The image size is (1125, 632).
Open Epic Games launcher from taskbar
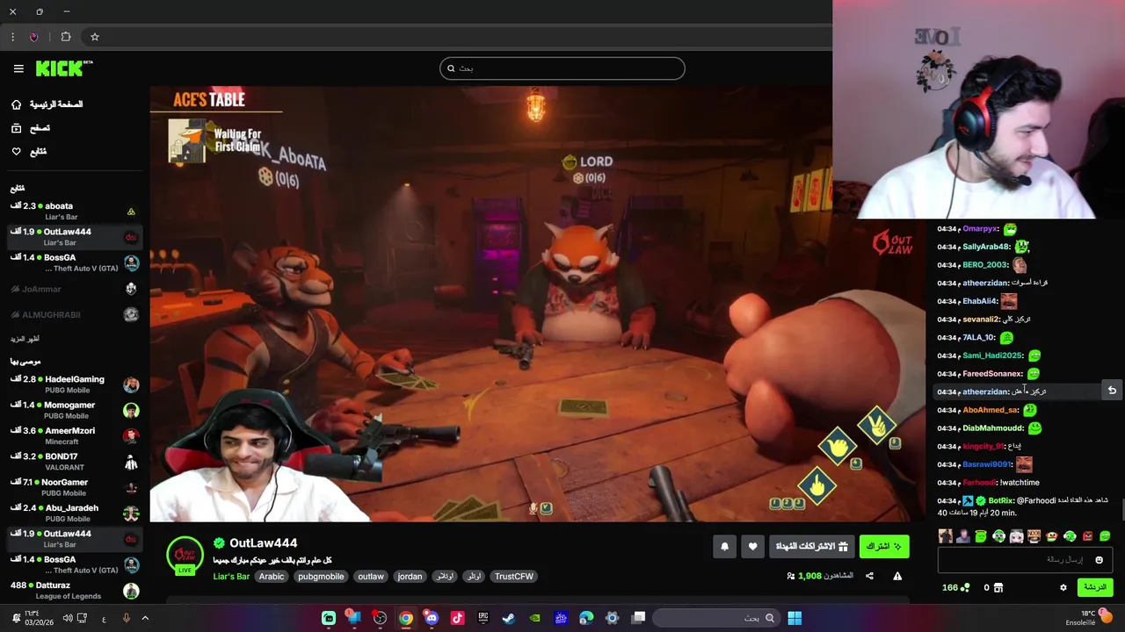[x=483, y=618]
